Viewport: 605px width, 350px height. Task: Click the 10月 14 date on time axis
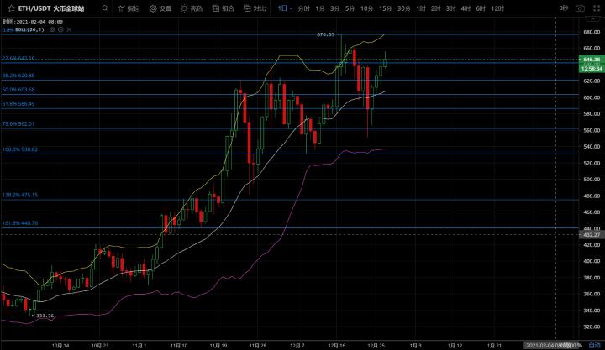60,345
